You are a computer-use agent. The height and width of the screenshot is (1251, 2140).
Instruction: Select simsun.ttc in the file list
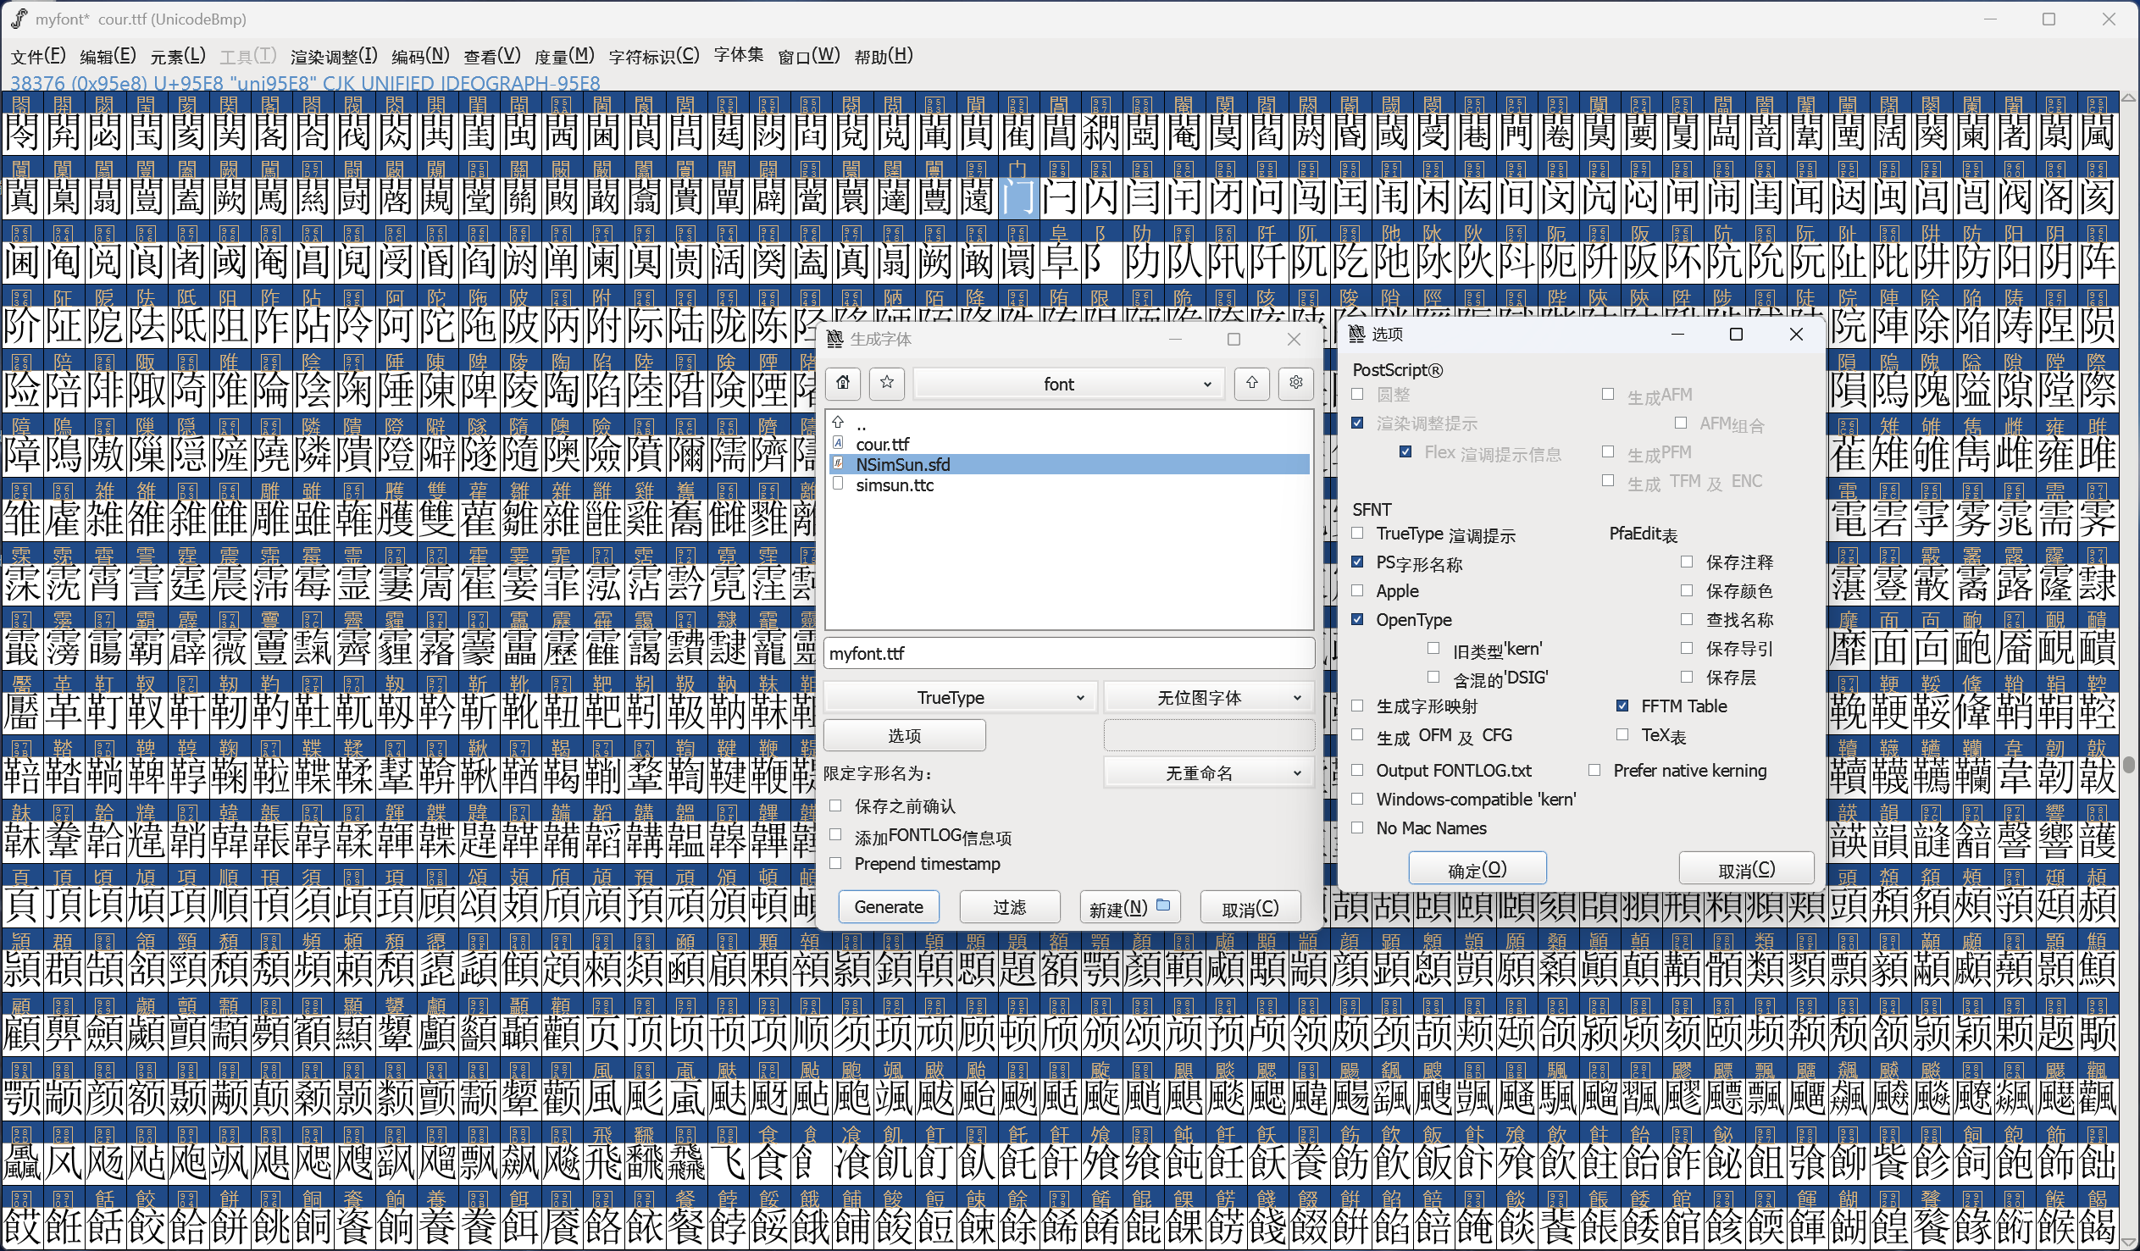coord(894,485)
